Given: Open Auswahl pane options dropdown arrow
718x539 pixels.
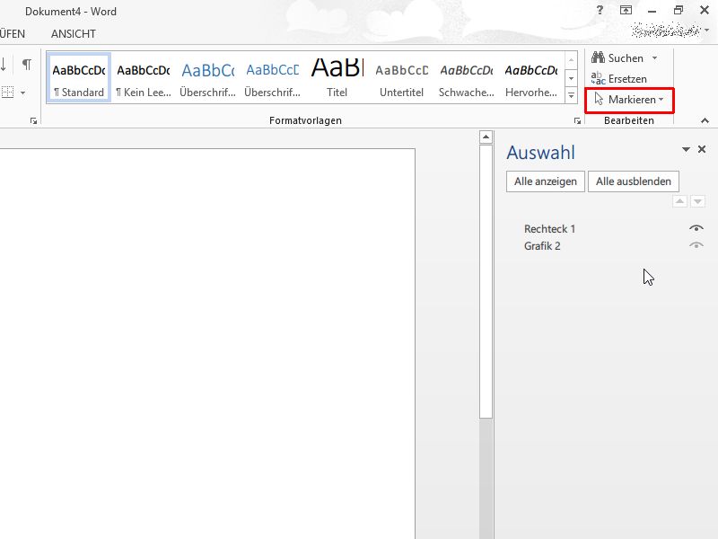Looking at the screenshot, I should (686, 149).
